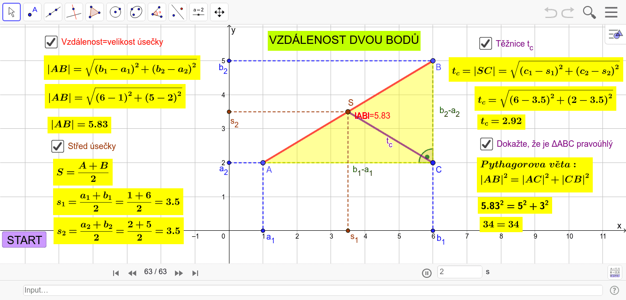Screen dimensions: 626x300
Task: Jump to first construction step
Action: pyautogui.click(x=116, y=273)
